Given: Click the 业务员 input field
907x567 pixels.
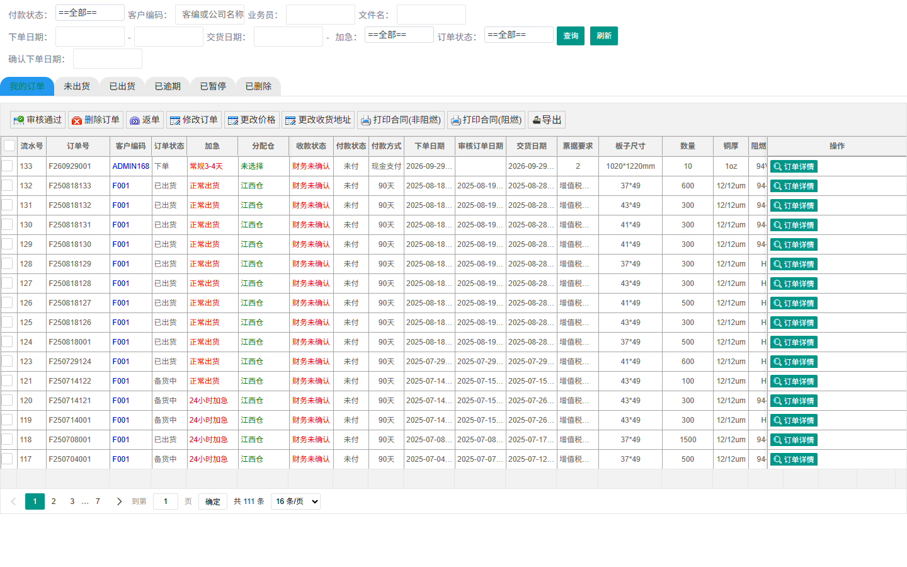Looking at the screenshot, I should point(321,14).
